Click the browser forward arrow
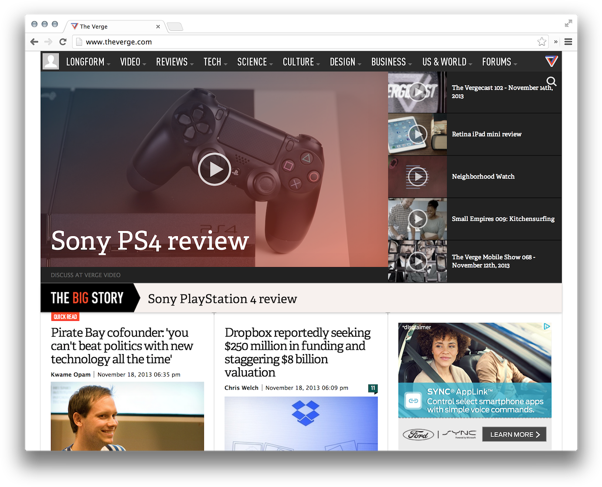Image resolution: width=602 pixels, height=487 pixels. point(48,42)
